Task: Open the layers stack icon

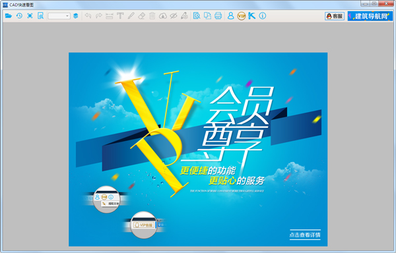Action: (75, 16)
